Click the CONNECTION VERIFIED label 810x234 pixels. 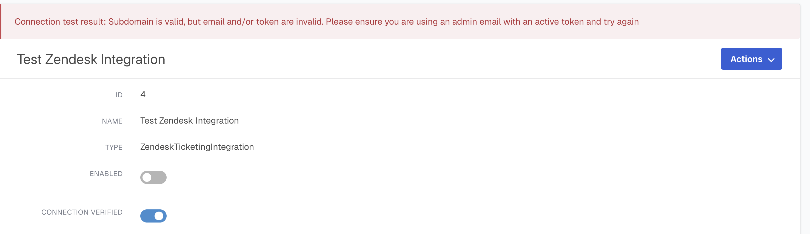[x=82, y=212]
